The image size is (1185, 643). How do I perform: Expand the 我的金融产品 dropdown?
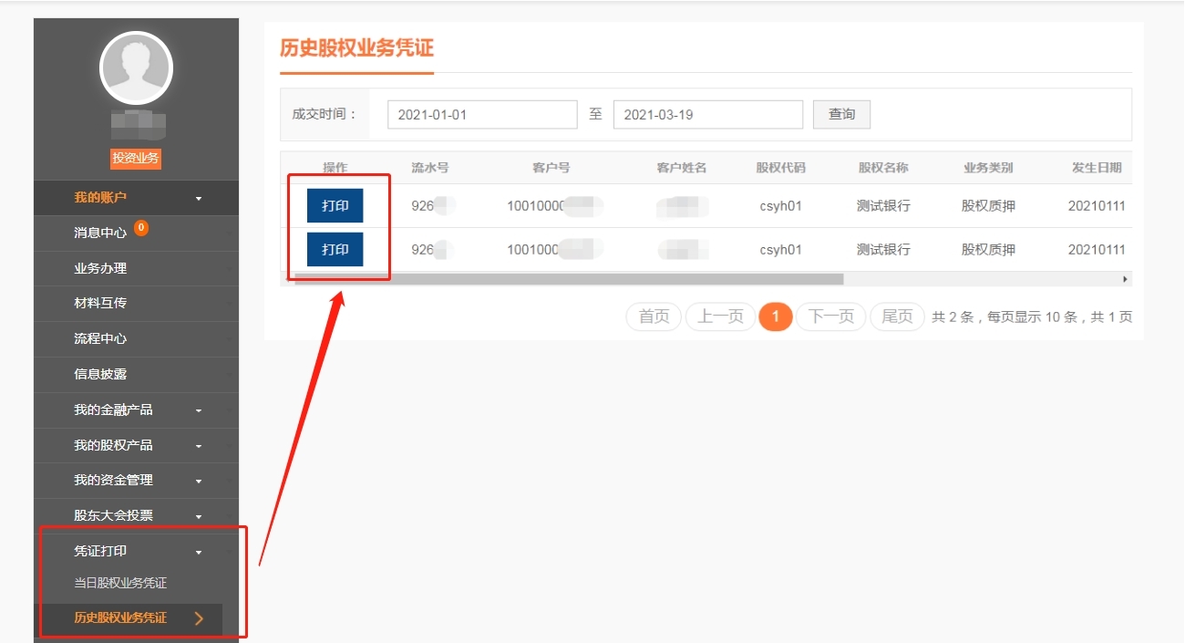coord(199,411)
